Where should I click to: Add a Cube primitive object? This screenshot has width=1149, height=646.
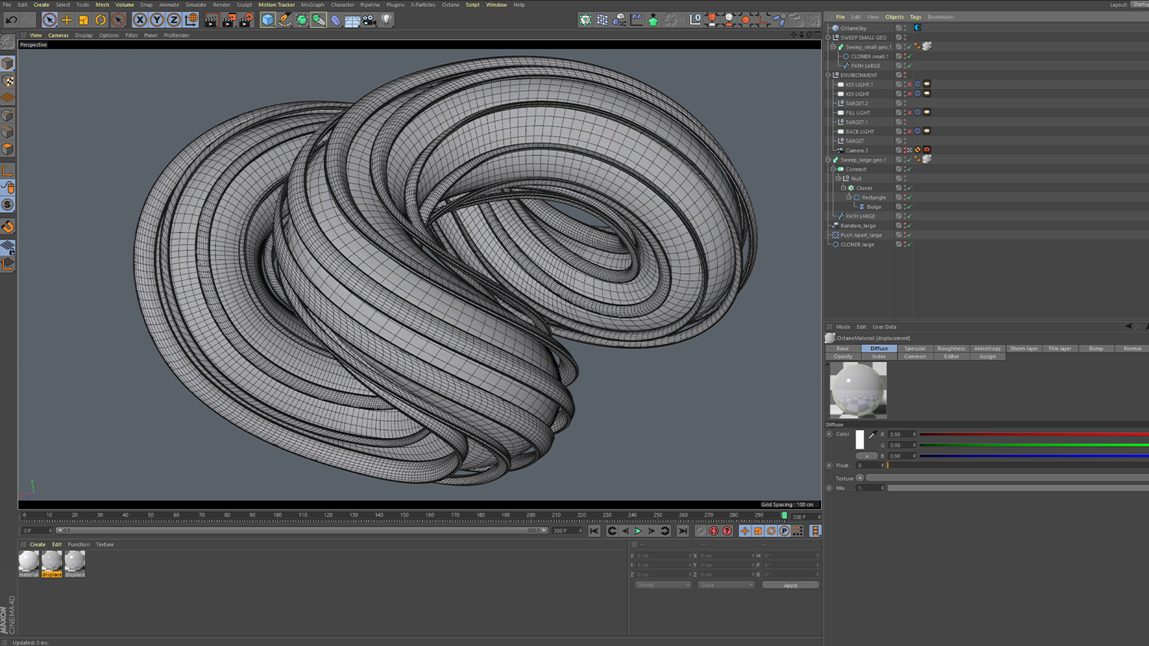[x=267, y=20]
